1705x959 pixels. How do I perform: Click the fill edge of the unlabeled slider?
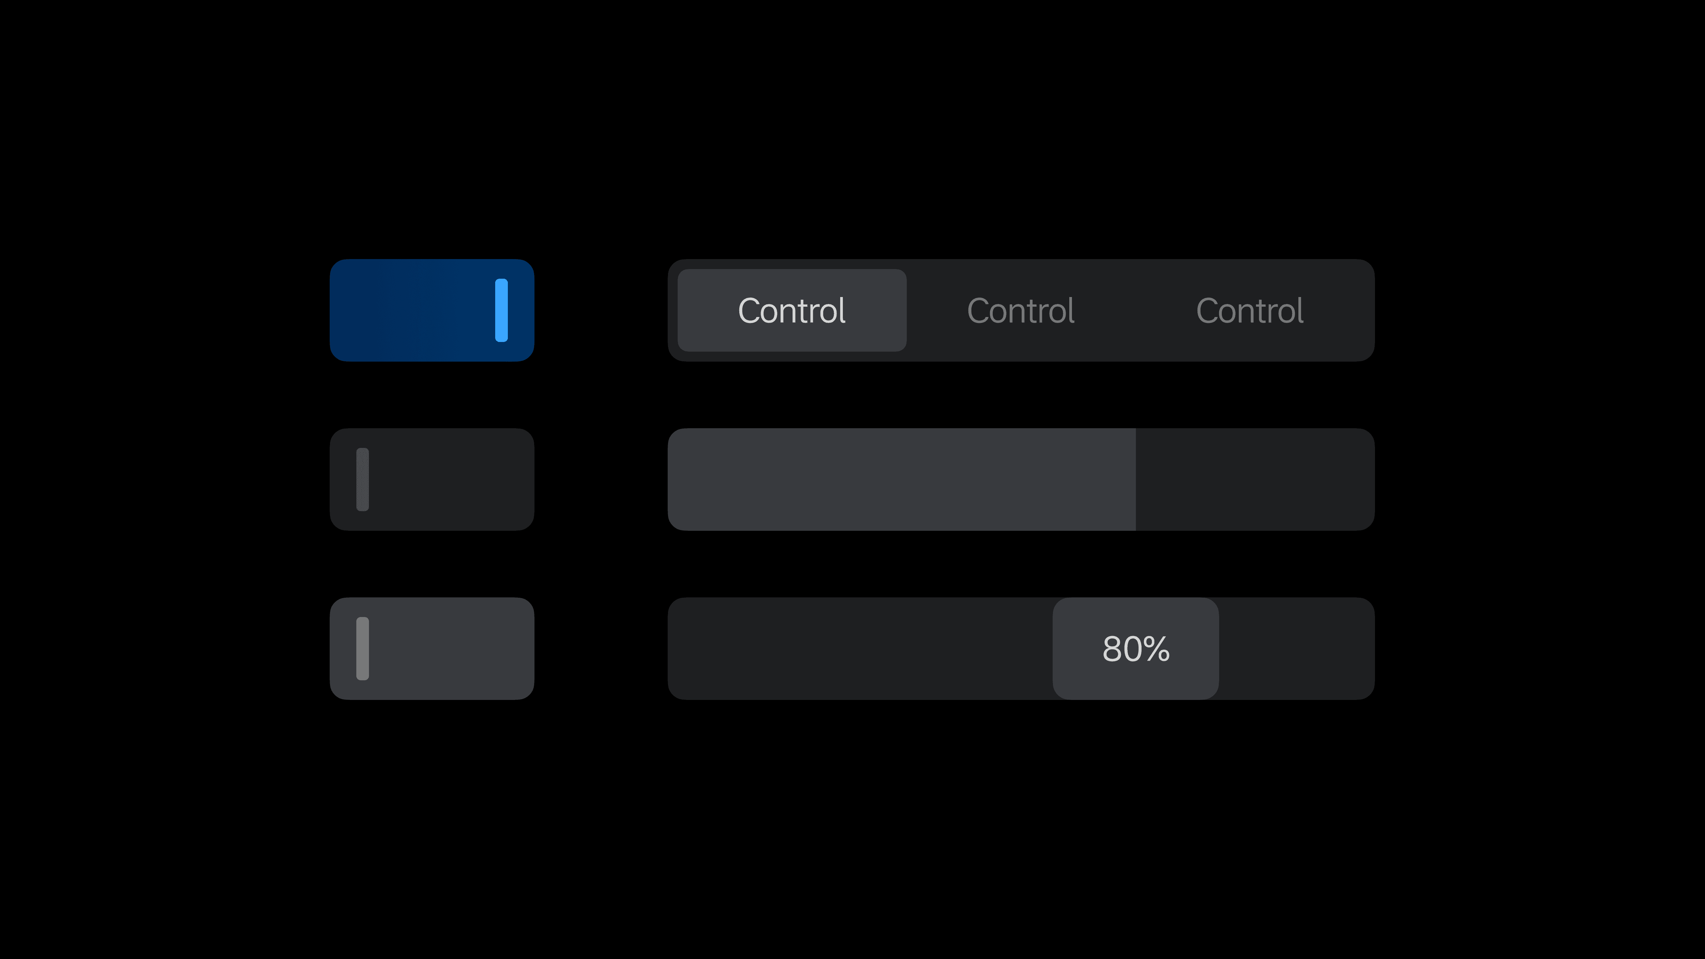(1136, 479)
